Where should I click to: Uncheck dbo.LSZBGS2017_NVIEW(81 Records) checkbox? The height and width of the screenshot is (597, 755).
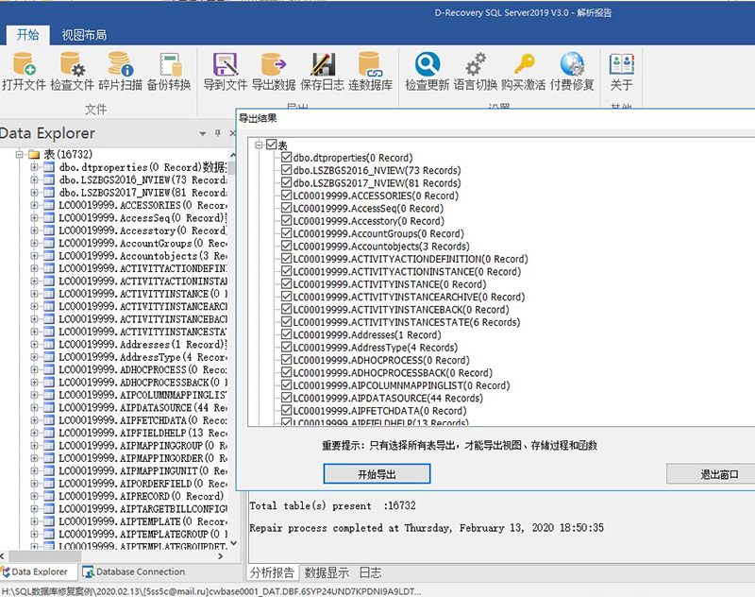point(287,182)
